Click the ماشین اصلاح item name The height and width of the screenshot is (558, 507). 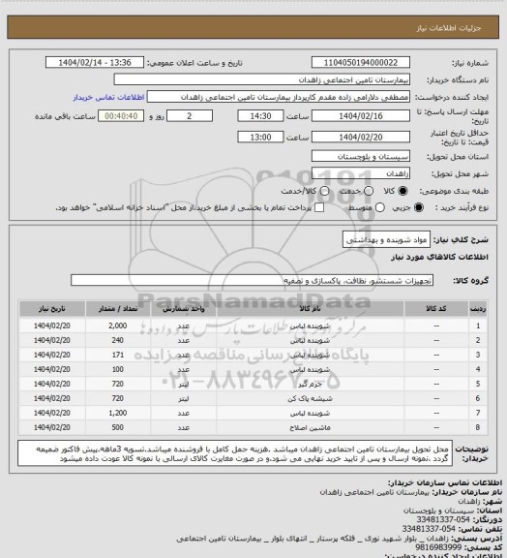[310, 428]
